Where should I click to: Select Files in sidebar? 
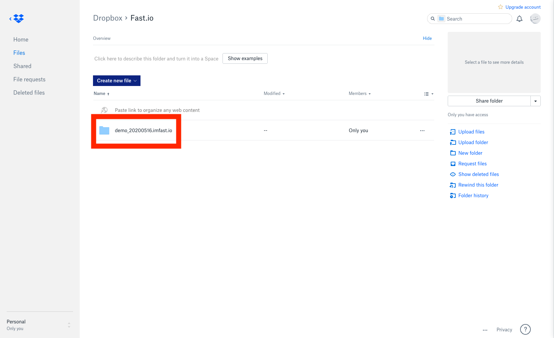(19, 53)
